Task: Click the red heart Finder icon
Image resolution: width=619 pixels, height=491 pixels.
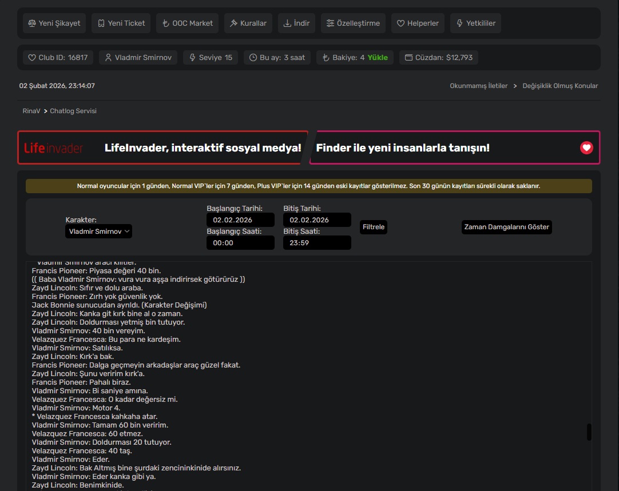Action: (x=586, y=148)
